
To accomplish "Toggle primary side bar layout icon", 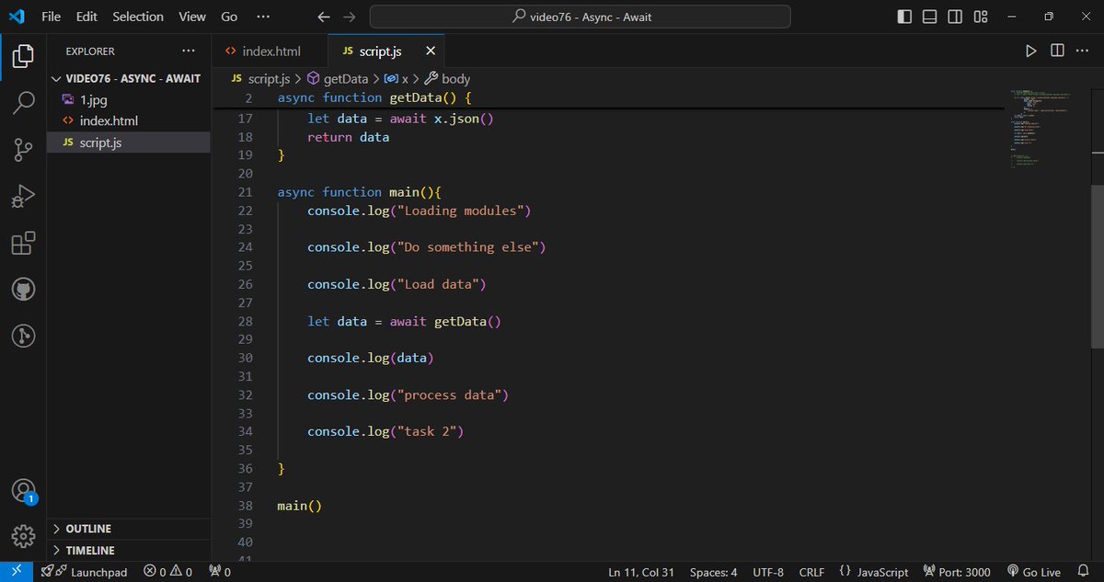I will click(905, 17).
